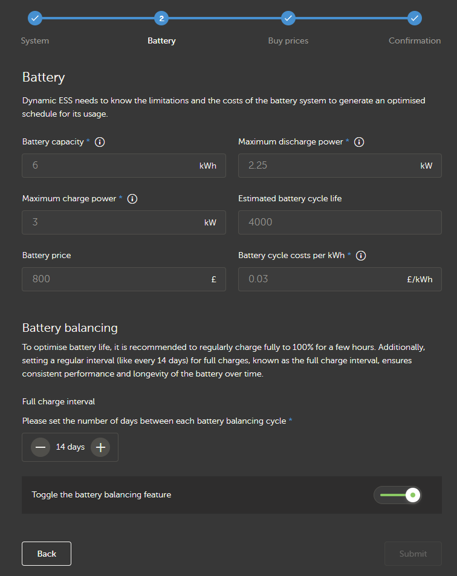The image size is (457, 576).
Task: Focus the Maximum discharge power field
Action: pos(328,166)
